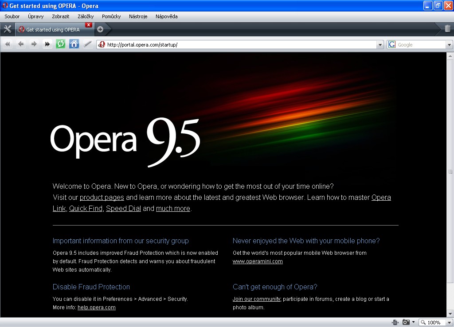Toggle Fit to width icon in status bar
The height and width of the screenshot is (327, 454).
[x=395, y=323]
